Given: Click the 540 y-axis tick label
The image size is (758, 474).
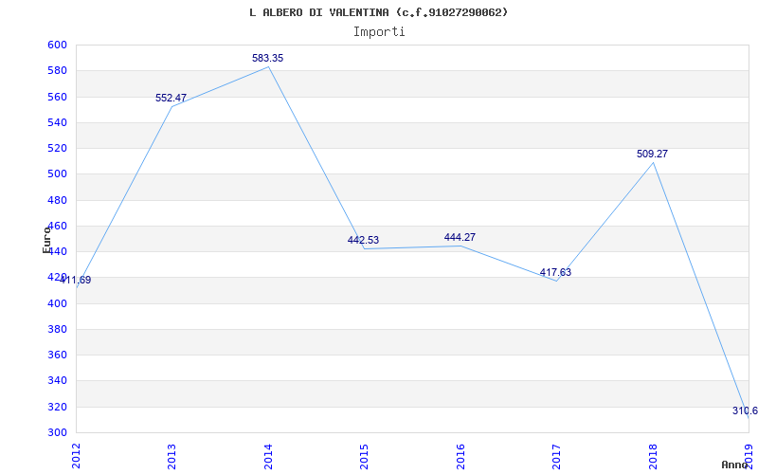Looking at the screenshot, I should coord(57,123).
